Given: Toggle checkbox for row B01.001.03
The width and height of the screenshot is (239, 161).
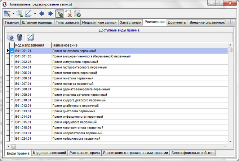Looking at the screenshot, I should point(12,56).
